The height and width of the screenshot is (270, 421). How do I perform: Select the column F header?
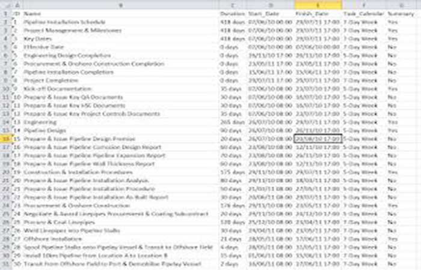[x=364, y=5]
